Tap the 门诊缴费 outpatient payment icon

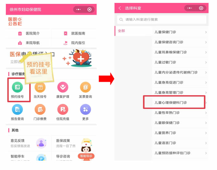coord(40,110)
